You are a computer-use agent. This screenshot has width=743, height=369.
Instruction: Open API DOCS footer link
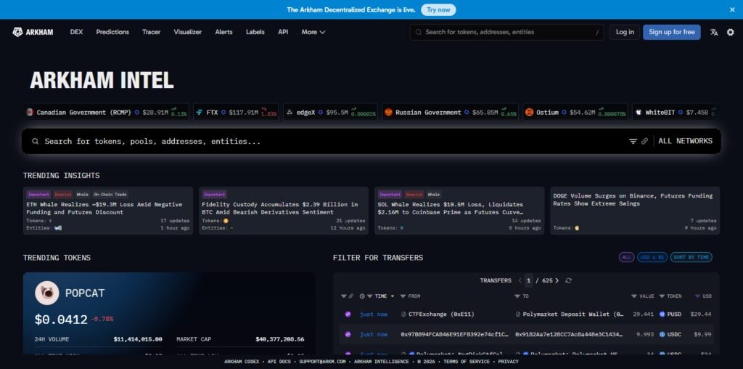(x=281, y=362)
